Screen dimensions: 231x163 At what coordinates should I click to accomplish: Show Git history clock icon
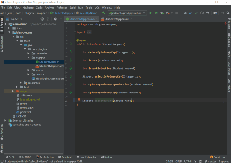(x=202, y=13)
